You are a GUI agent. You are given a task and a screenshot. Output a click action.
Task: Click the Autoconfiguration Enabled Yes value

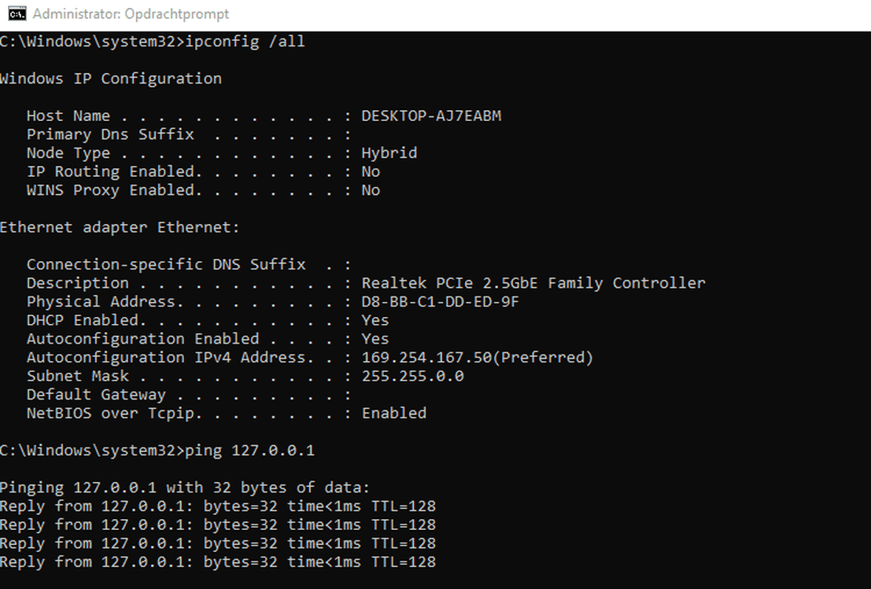point(375,339)
